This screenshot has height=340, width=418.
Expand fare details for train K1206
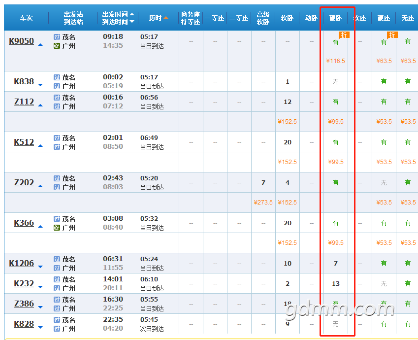tap(40, 267)
